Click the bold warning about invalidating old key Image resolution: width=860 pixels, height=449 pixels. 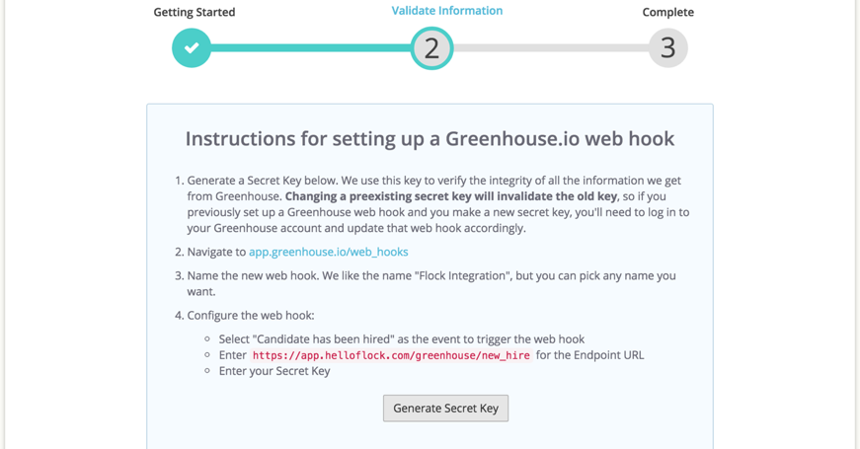point(451,196)
